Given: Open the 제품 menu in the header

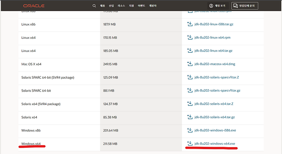Looking at the screenshot, I should pos(102,6).
